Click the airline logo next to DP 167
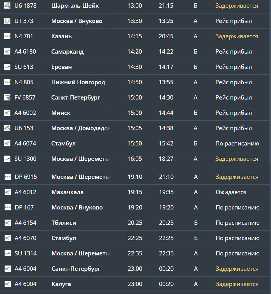Viewport: 271px width, 294px height. click(x=8, y=208)
